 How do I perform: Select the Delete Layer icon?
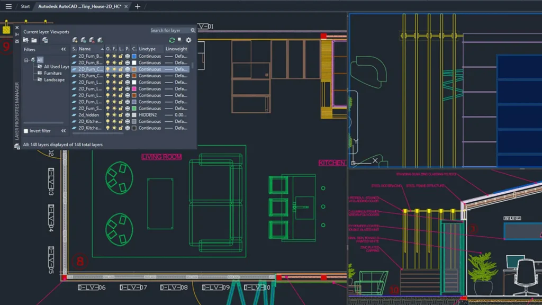tap(92, 40)
